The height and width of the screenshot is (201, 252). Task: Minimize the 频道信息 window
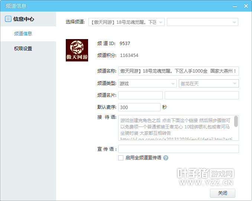coord(235,6)
